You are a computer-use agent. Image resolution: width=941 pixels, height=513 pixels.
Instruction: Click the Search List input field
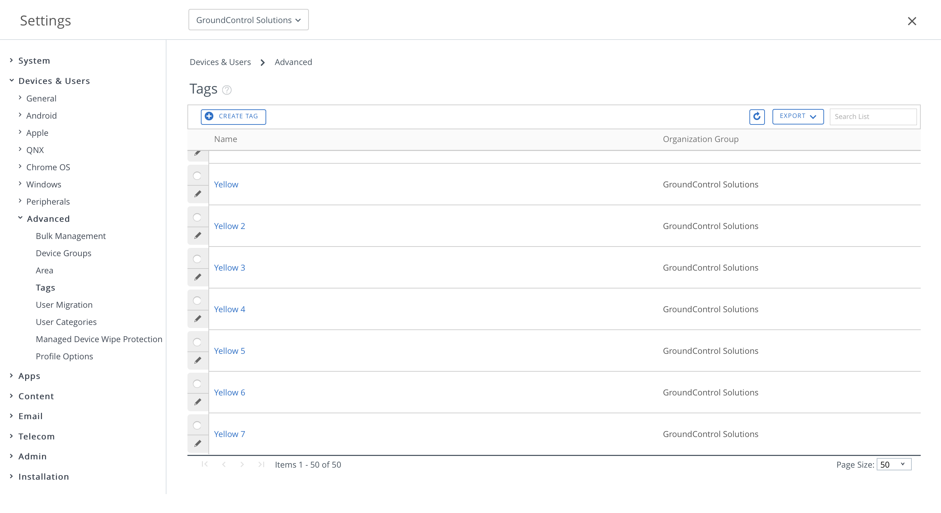873,117
